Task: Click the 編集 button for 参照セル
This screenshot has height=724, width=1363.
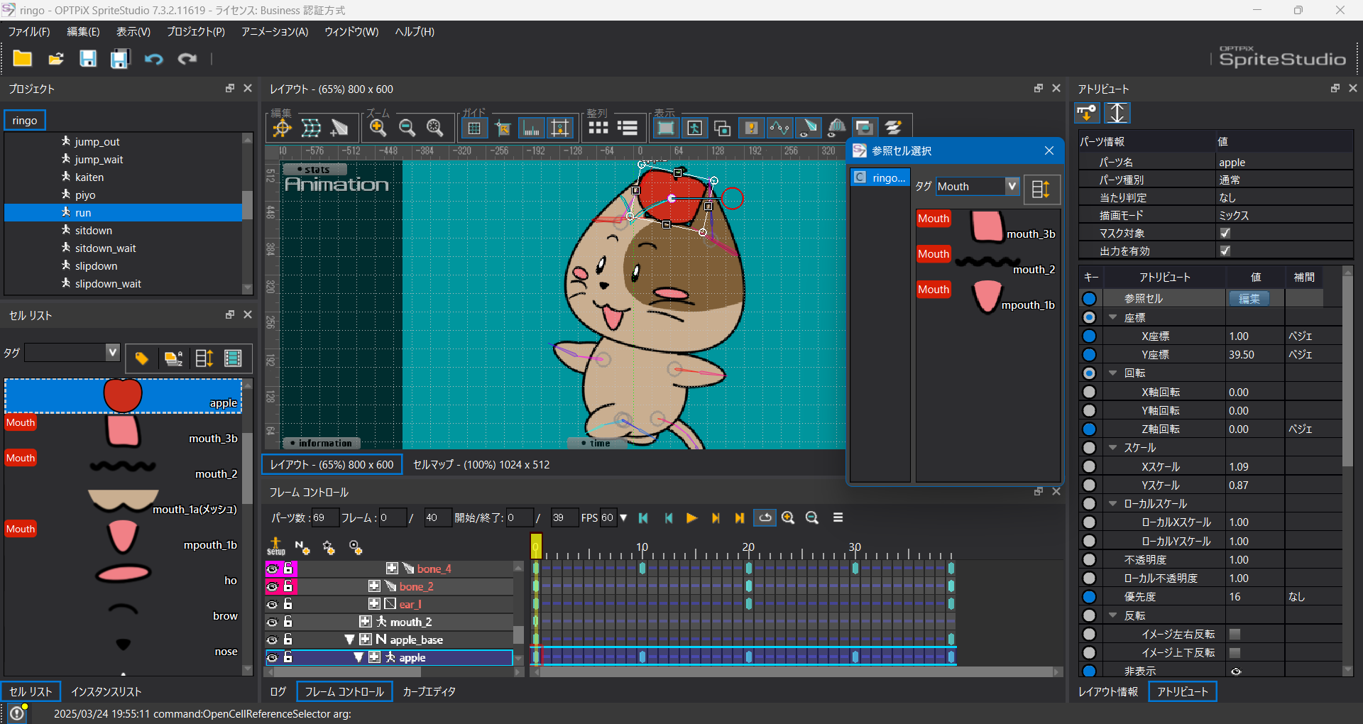Action: (1249, 299)
